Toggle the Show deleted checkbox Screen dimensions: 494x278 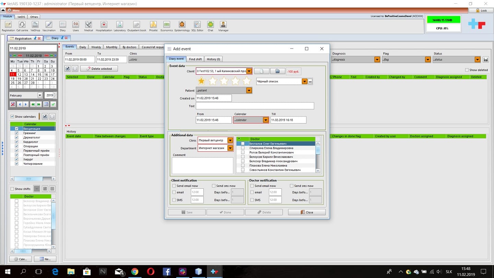pos(467,70)
